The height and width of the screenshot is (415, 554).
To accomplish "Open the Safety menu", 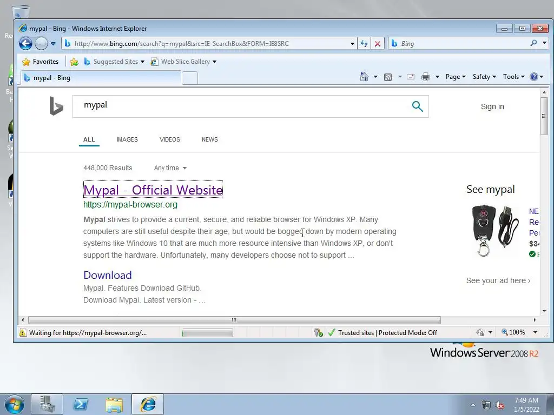I will 484,77.
